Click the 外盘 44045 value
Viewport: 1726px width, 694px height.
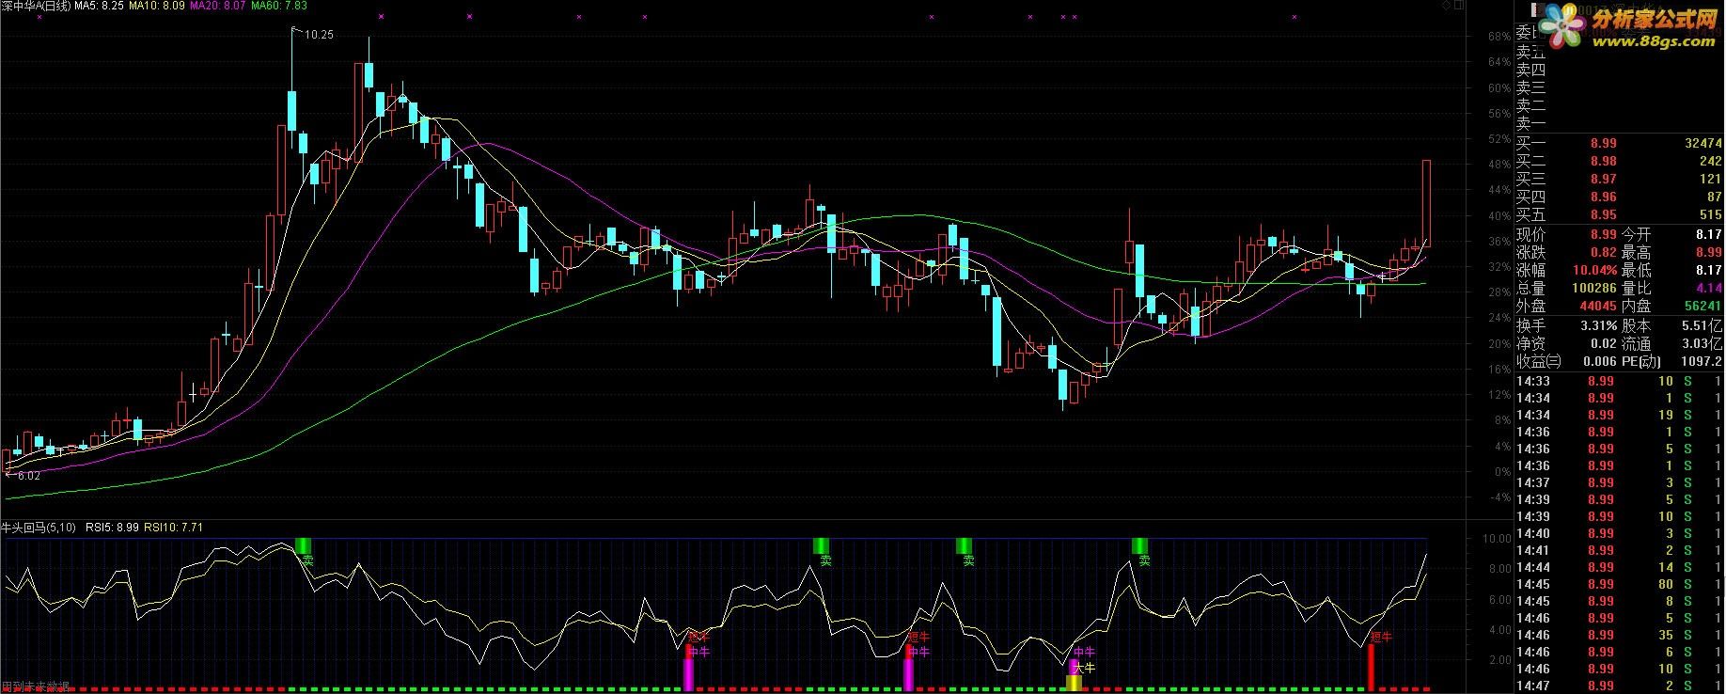(1597, 307)
